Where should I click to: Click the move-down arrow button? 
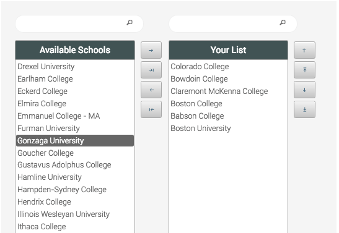pyautogui.click(x=304, y=90)
